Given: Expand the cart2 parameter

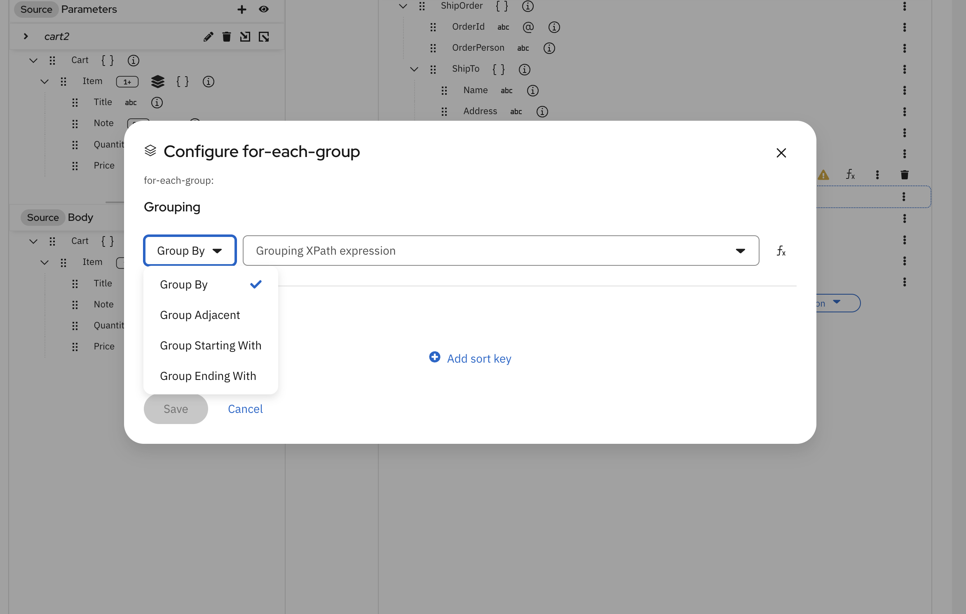Looking at the screenshot, I should (x=26, y=36).
